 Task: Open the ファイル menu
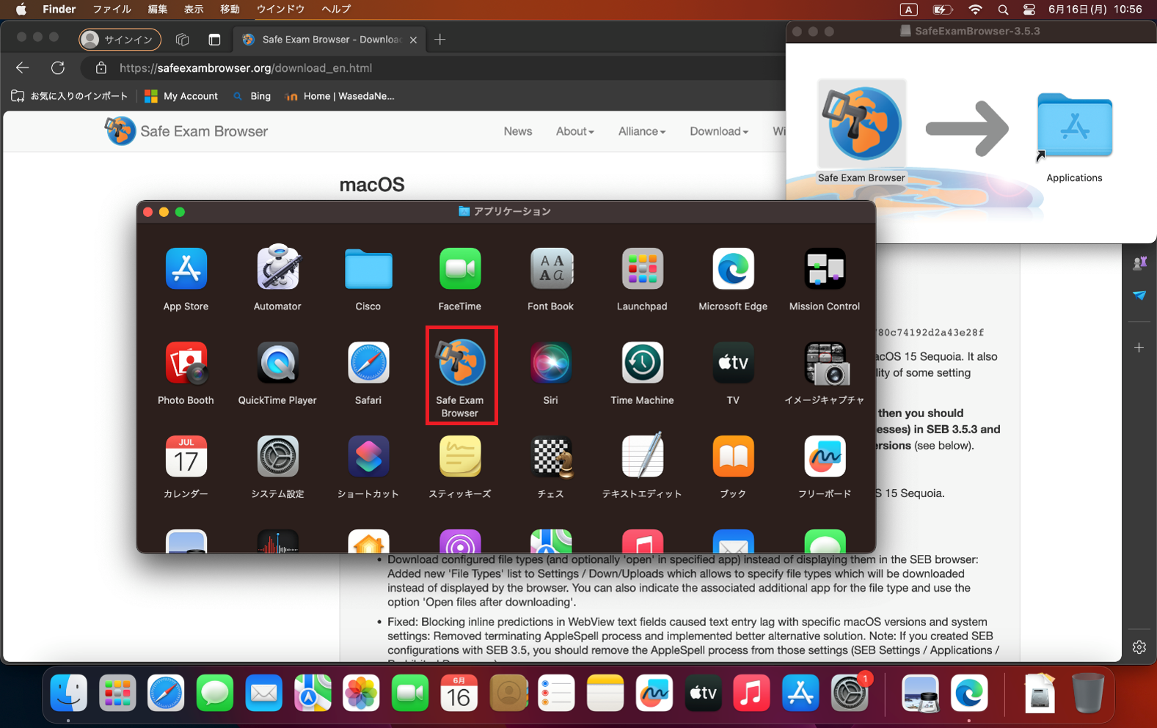(x=112, y=10)
